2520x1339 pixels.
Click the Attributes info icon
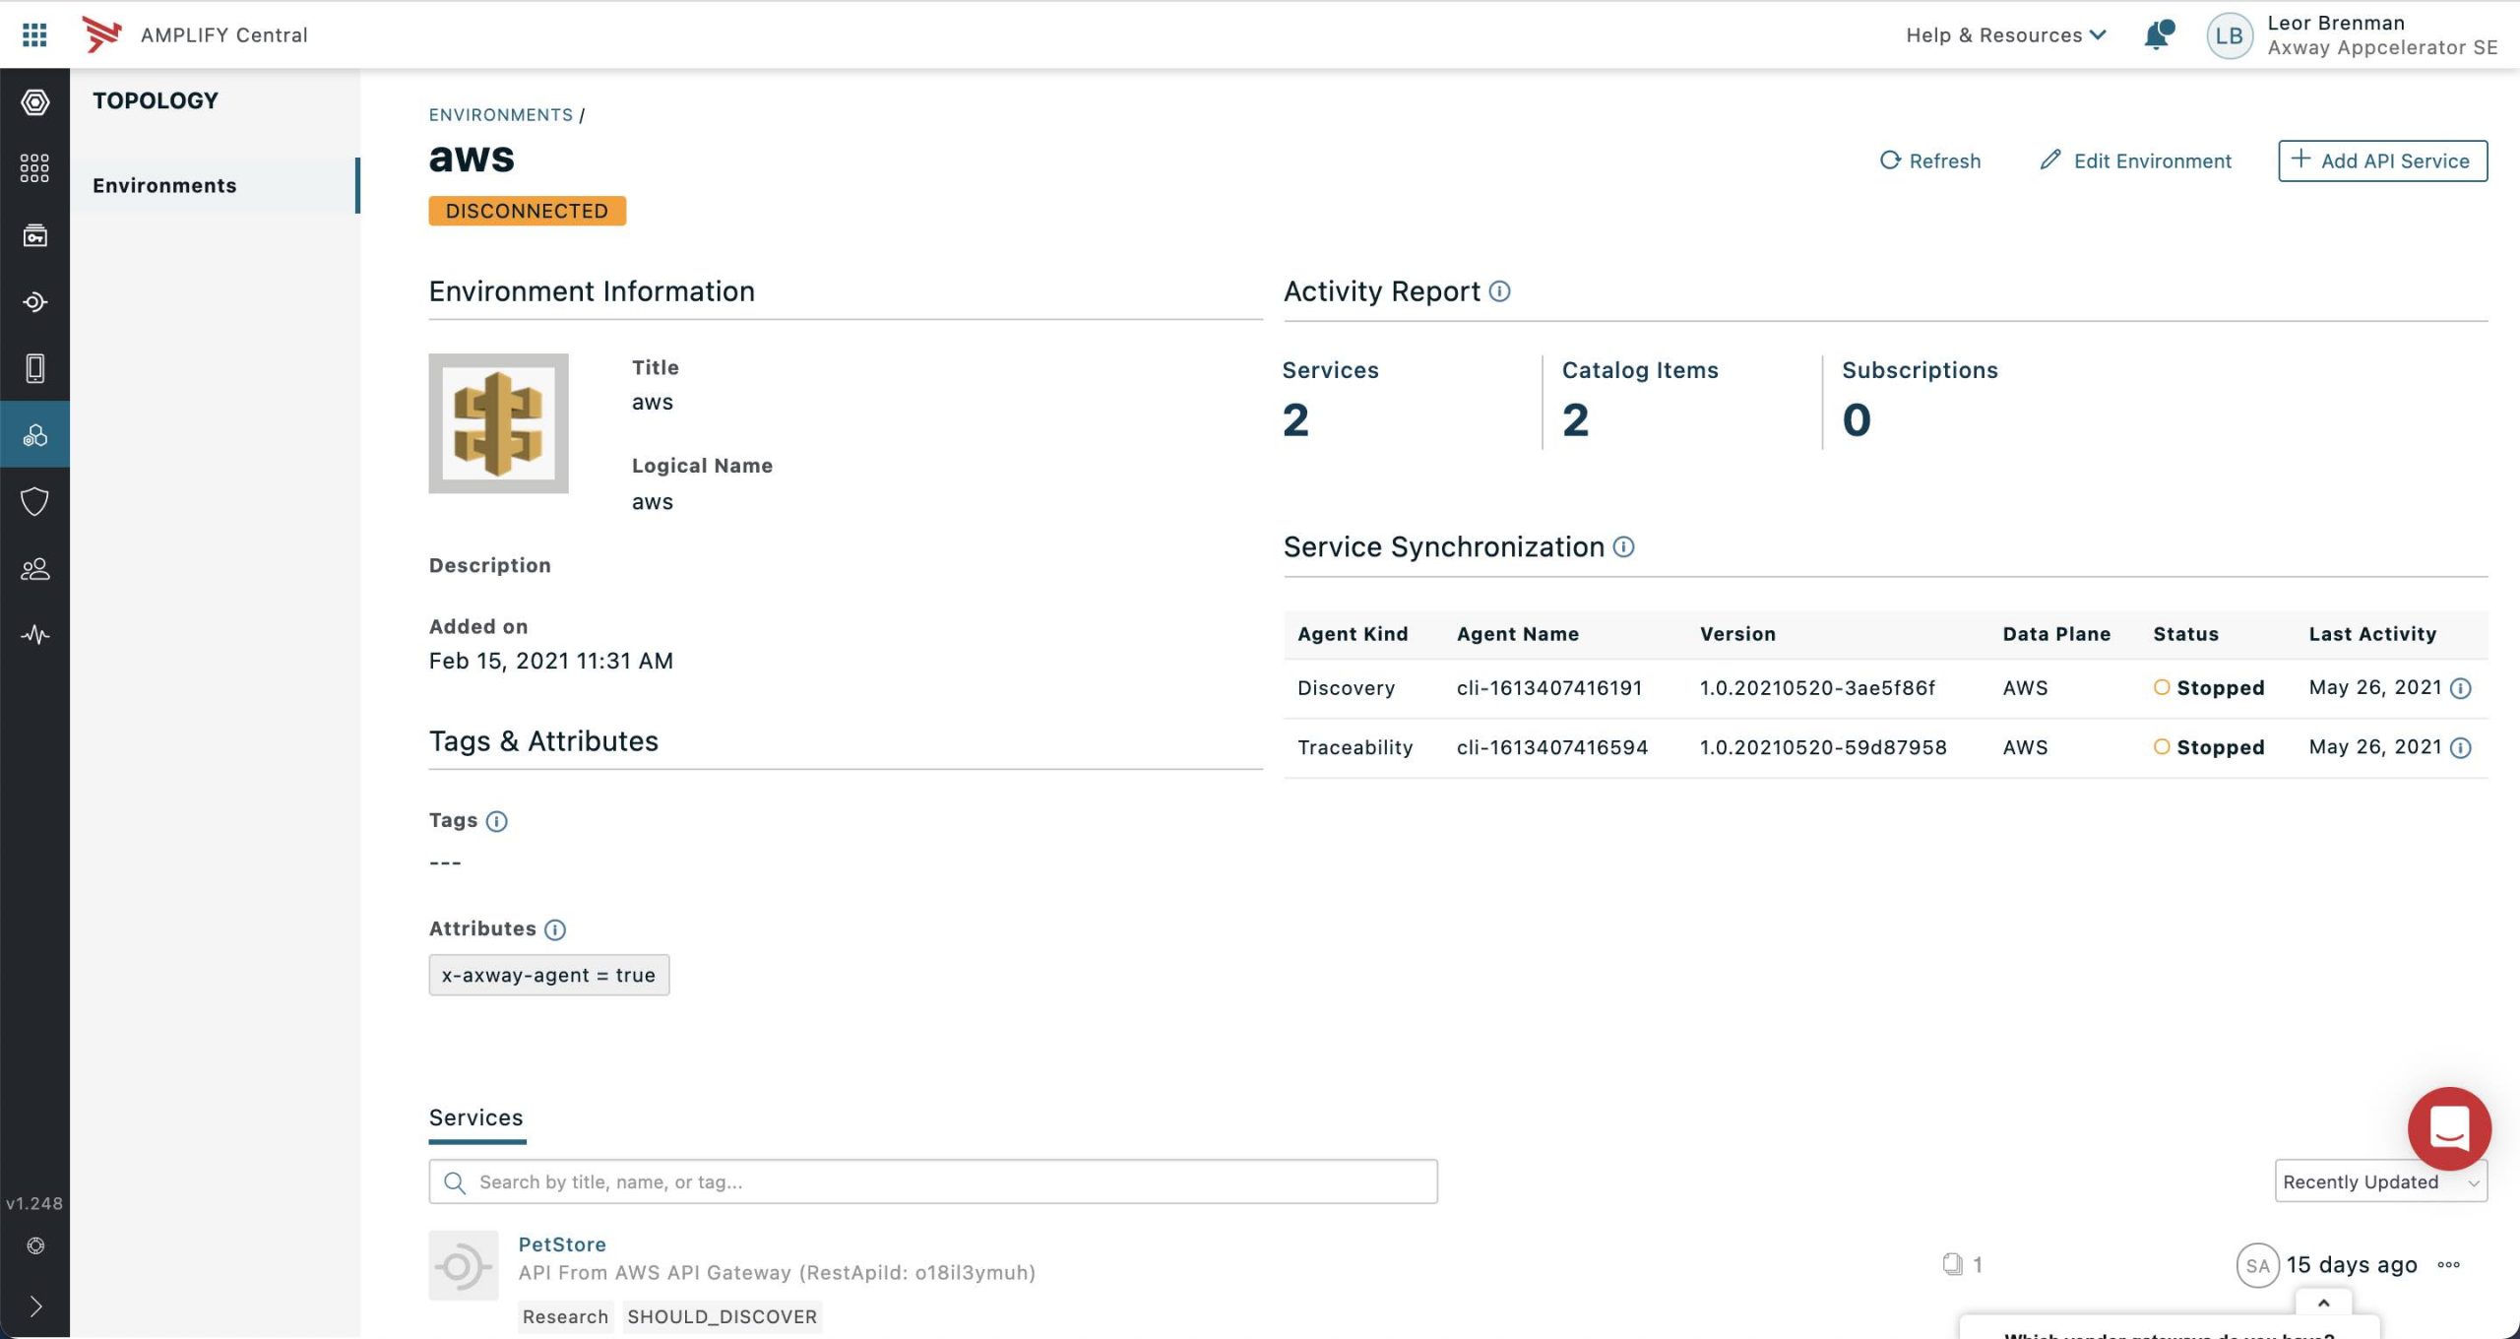pos(555,929)
